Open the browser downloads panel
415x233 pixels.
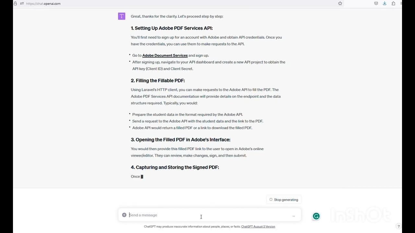pos(385,4)
